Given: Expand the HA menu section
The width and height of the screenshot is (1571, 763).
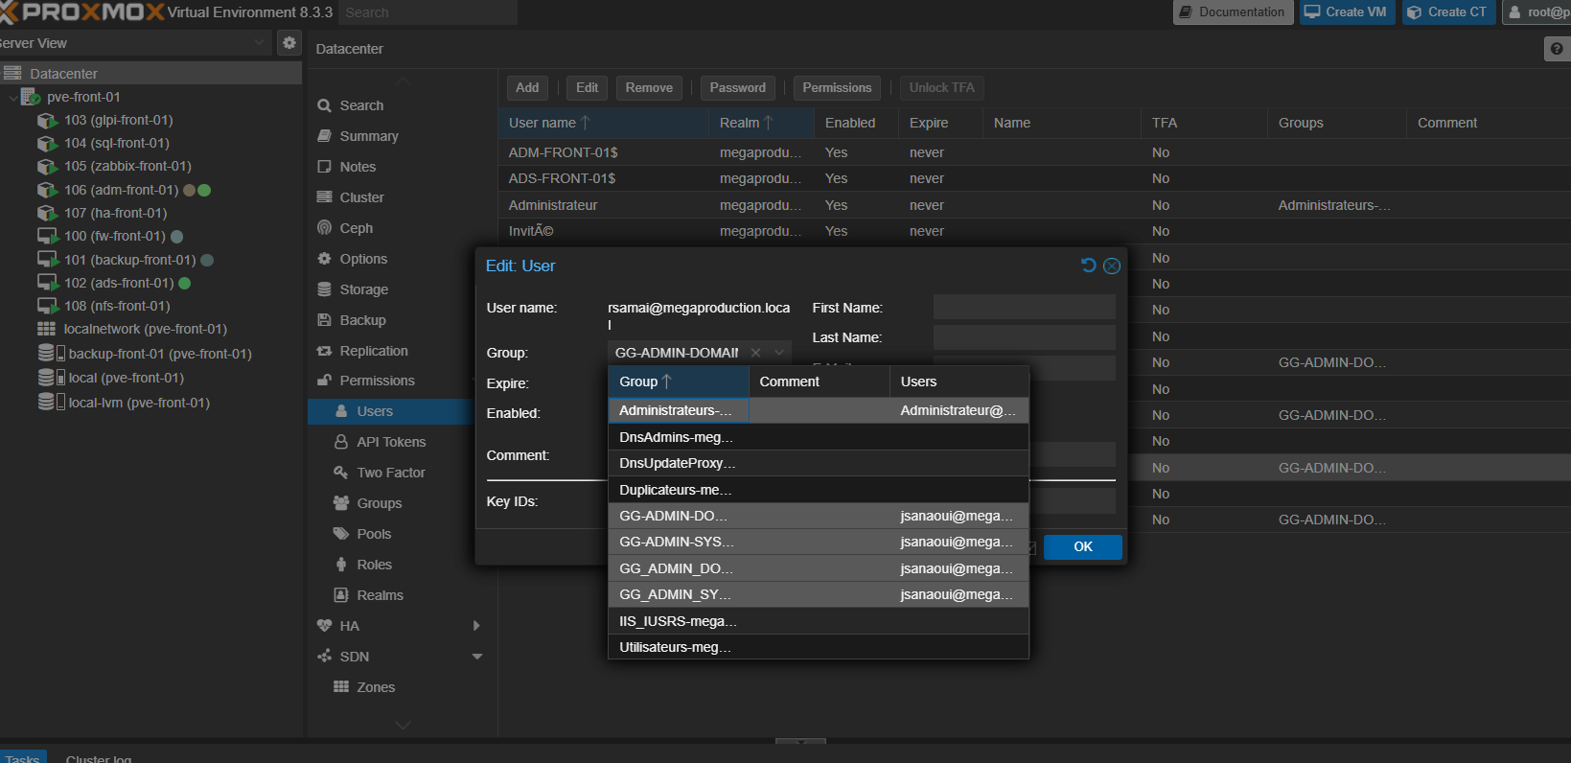Looking at the screenshot, I should pos(476,626).
